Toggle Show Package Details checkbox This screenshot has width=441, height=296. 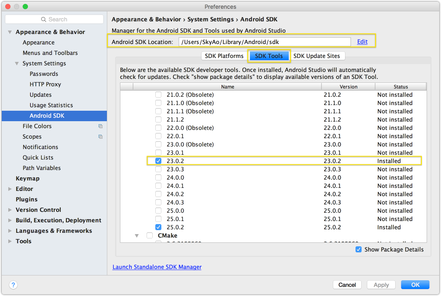[x=359, y=249]
